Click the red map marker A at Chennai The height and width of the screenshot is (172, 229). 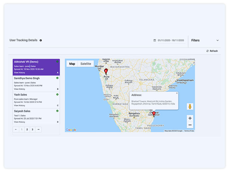click(x=154, y=114)
